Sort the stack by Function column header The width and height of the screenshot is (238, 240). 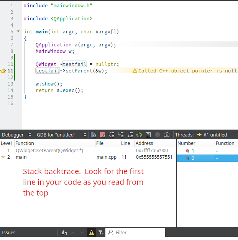[x=54, y=143]
